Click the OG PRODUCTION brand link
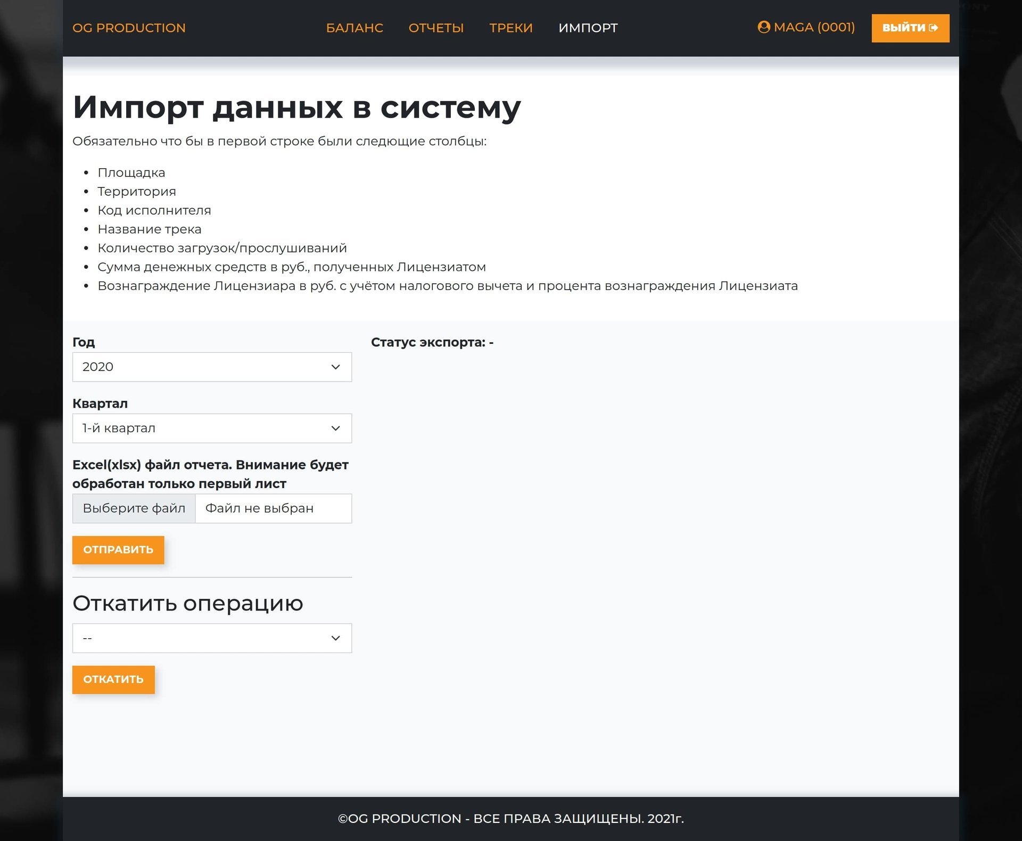The width and height of the screenshot is (1022, 841). coord(129,28)
